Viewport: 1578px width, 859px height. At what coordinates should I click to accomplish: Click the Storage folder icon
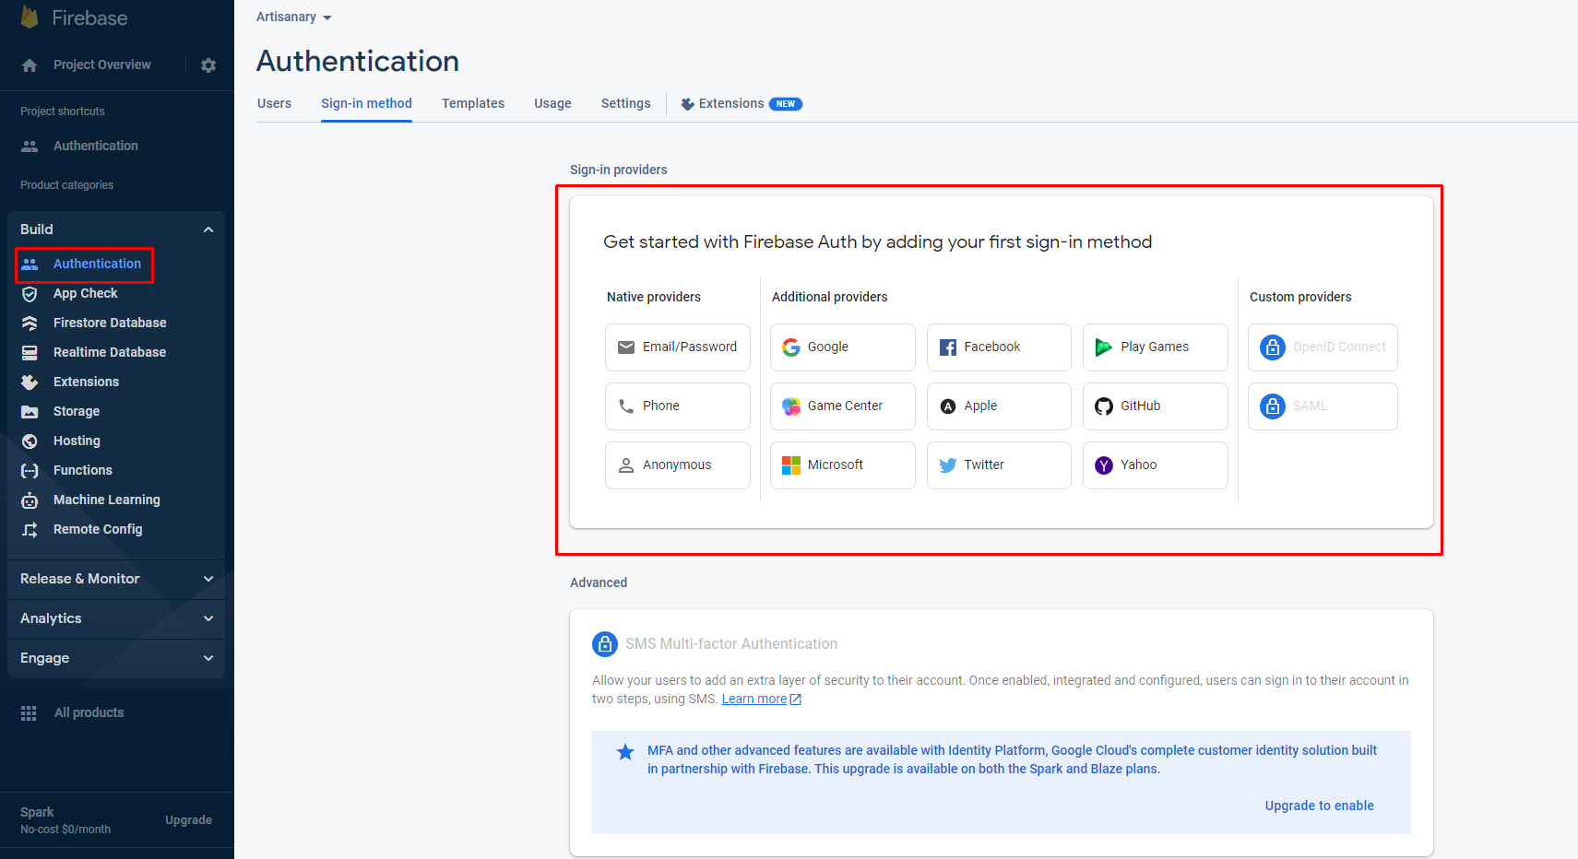pyautogui.click(x=30, y=412)
